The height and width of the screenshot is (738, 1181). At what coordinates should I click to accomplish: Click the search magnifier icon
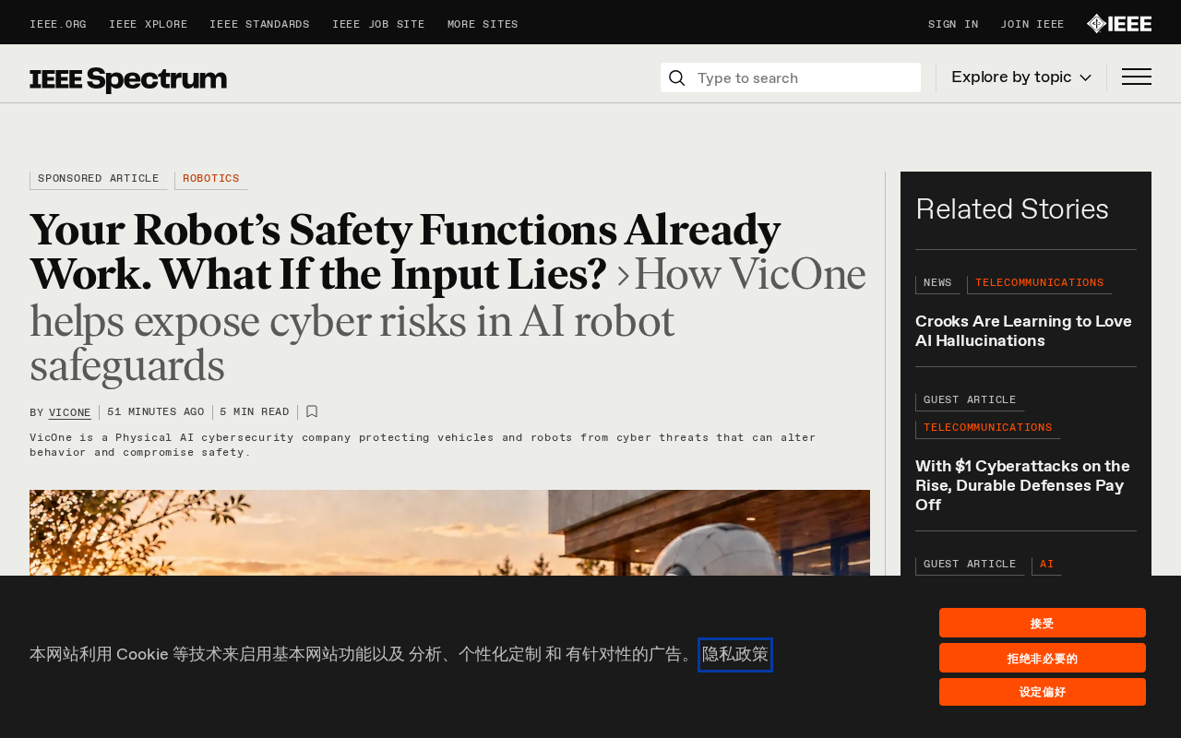pos(676,77)
